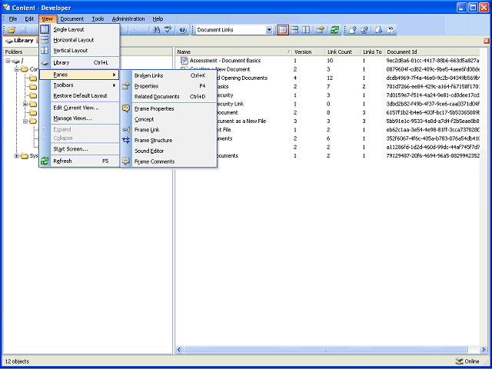Click the horizontal scrollbar right arrow

click(484, 350)
